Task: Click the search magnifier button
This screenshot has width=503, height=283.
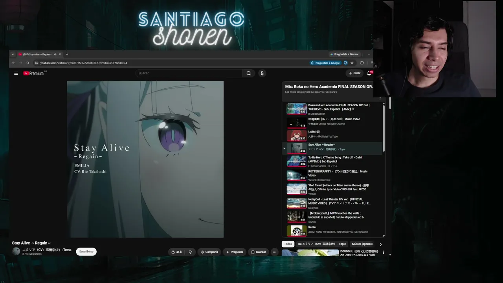Action: pos(248,73)
